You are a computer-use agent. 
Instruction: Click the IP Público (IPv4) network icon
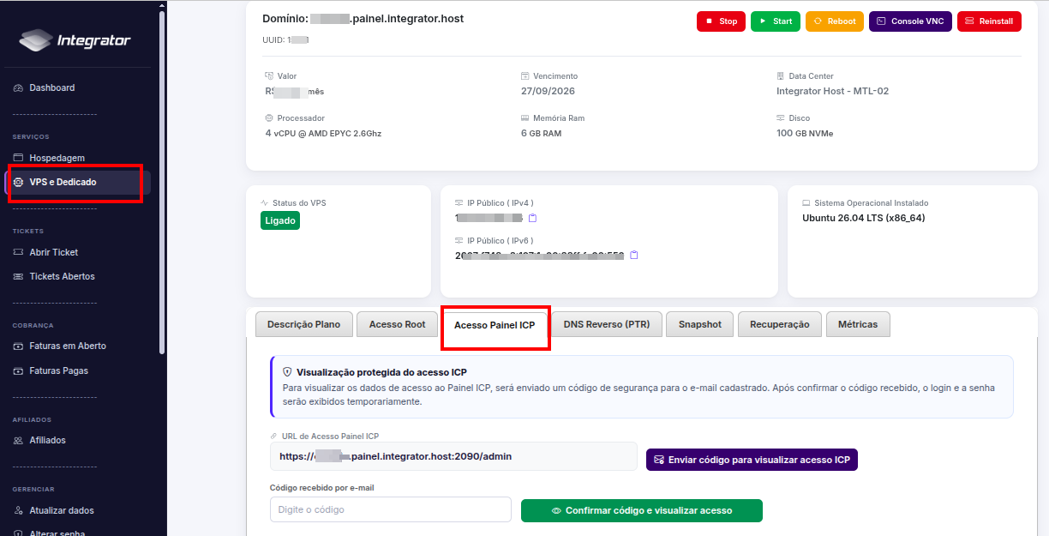click(x=459, y=203)
